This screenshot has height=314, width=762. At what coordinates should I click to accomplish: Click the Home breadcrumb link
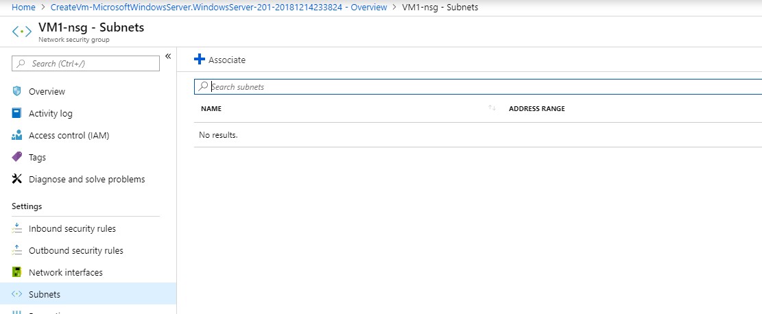click(x=23, y=8)
